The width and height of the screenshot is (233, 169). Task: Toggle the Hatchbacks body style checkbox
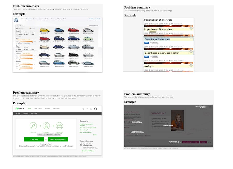[x=17, y=33]
